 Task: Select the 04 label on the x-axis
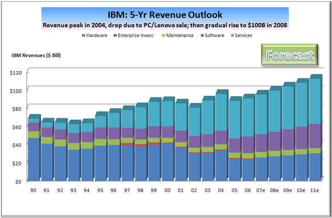coord(221,190)
